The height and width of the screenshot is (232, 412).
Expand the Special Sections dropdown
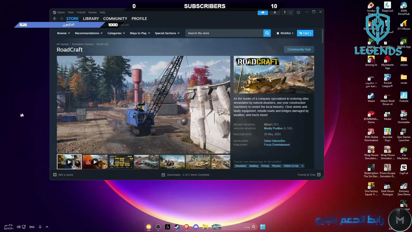click(167, 33)
